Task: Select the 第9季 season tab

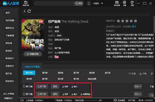Action: pos(45,73)
